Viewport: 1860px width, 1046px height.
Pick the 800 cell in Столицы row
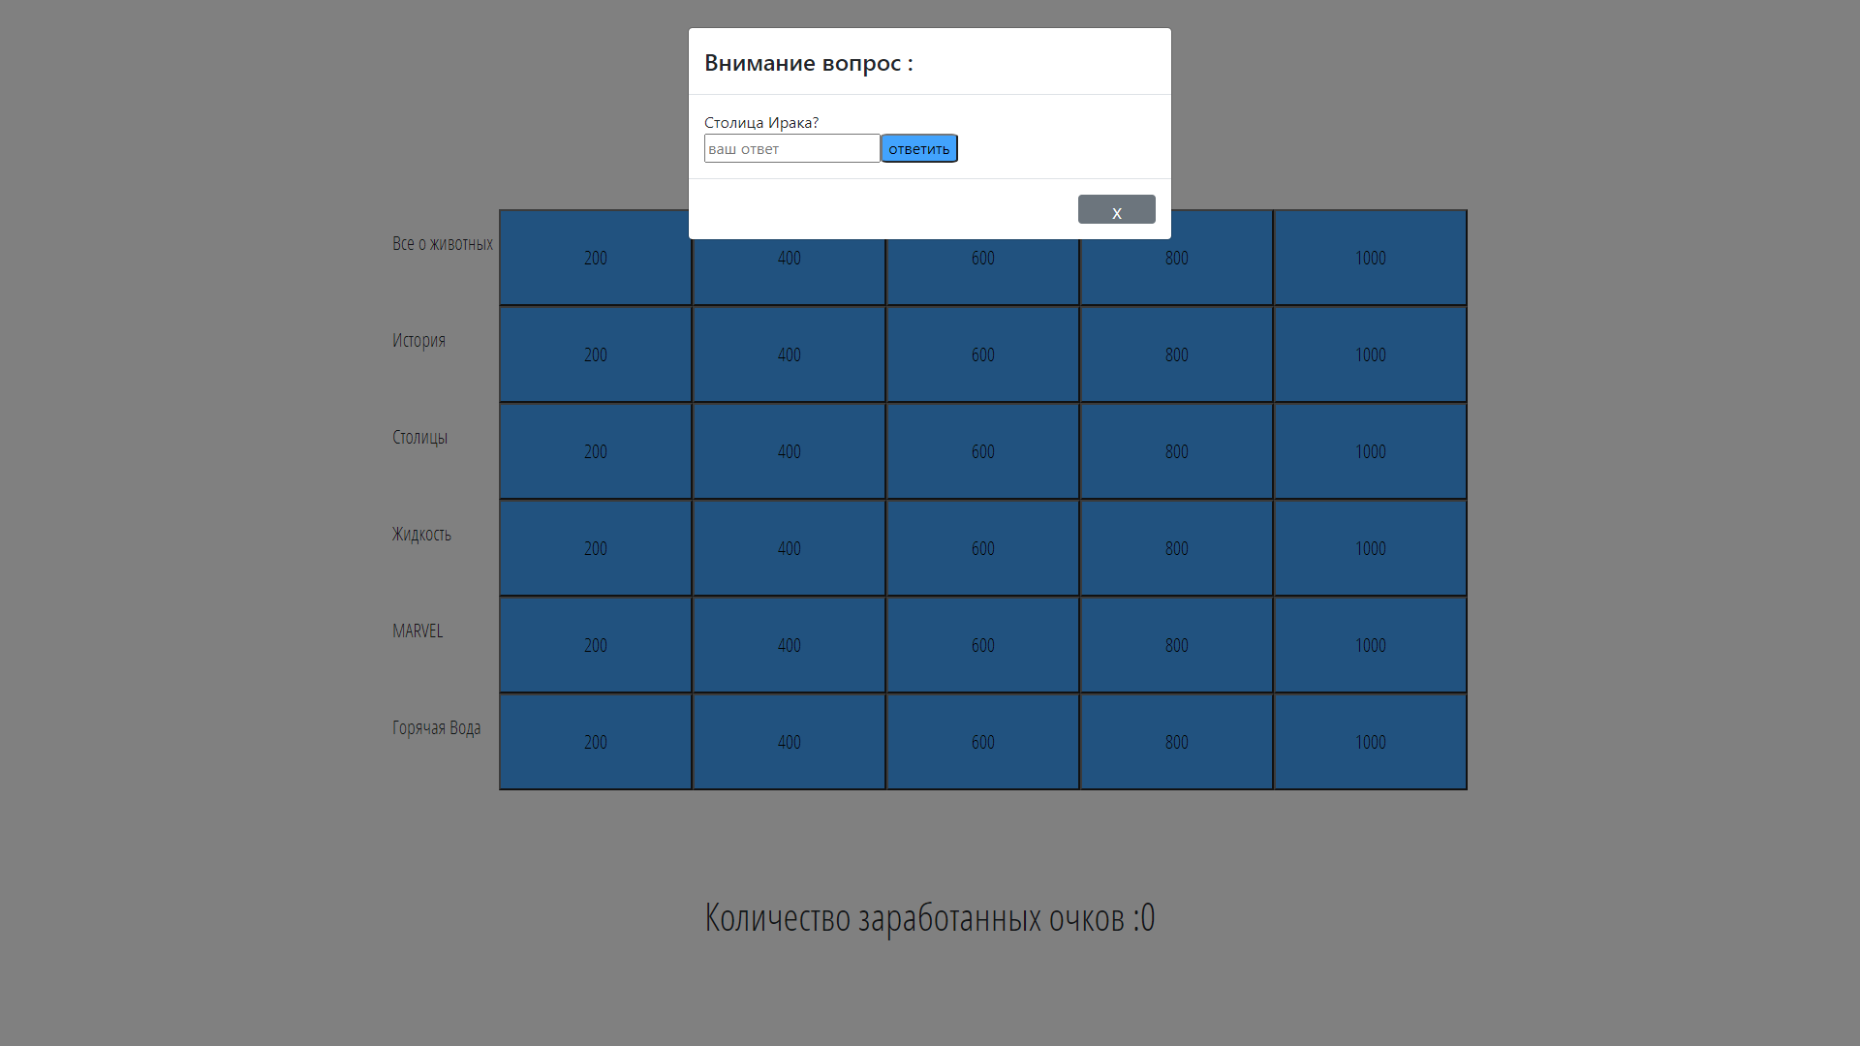[x=1177, y=451]
